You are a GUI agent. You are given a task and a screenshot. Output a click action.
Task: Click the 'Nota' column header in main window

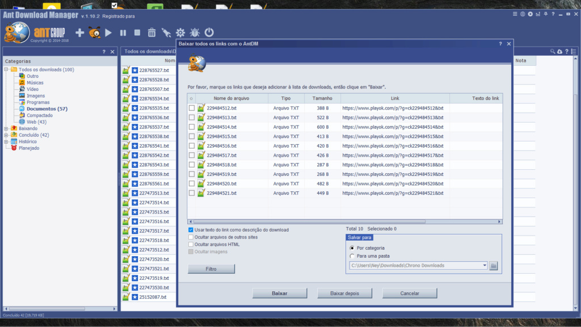(525, 60)
